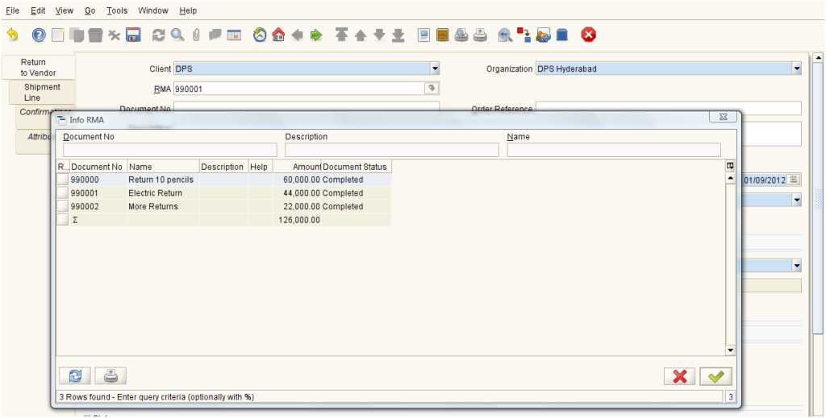Click the Zoom across toolbar icon
826x418 pixels.
coord(506,35)
